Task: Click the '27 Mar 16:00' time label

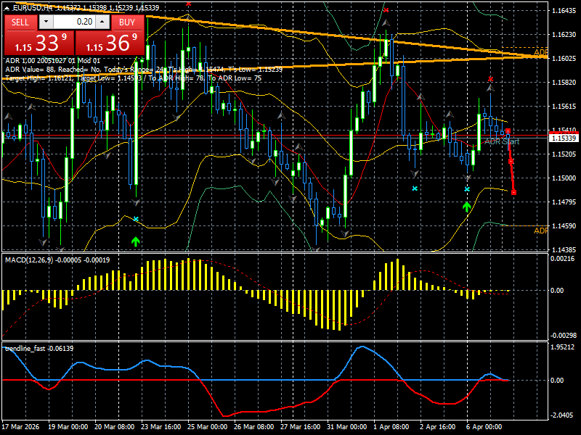Action: [x=301, y=427]
